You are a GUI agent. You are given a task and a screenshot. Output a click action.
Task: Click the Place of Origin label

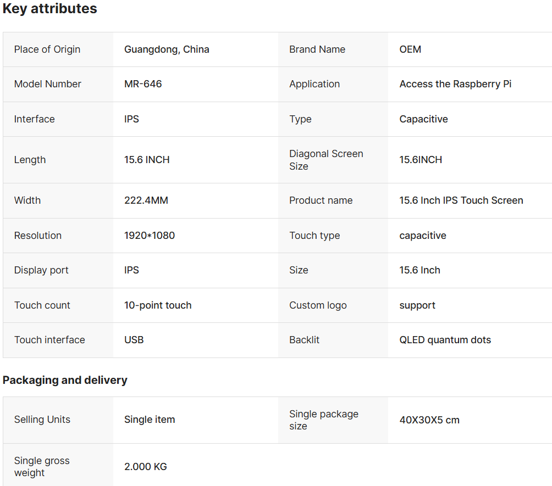coord(47,49)
